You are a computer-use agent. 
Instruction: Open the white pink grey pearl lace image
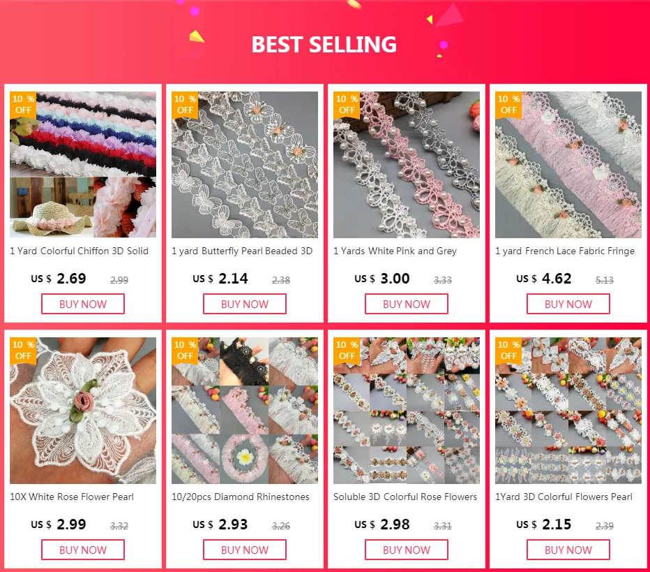coord(407,165)
